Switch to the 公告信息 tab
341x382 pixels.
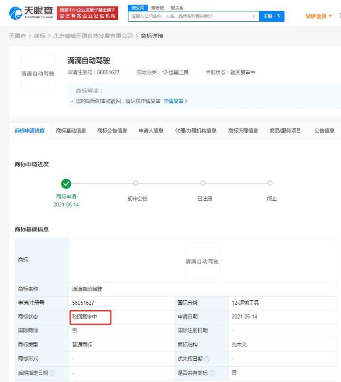point(324,131)
